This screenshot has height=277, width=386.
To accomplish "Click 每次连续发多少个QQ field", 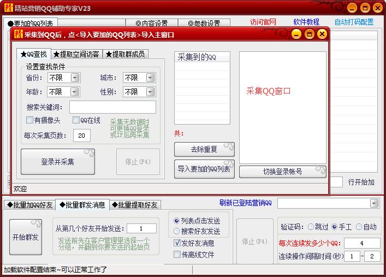I will 362,243.
